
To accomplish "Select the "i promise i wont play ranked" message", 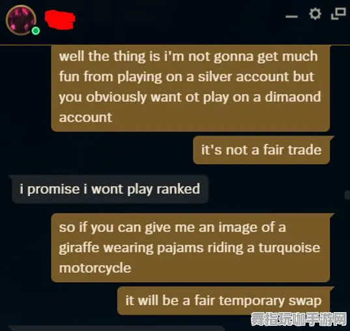I will click(110, 189).
